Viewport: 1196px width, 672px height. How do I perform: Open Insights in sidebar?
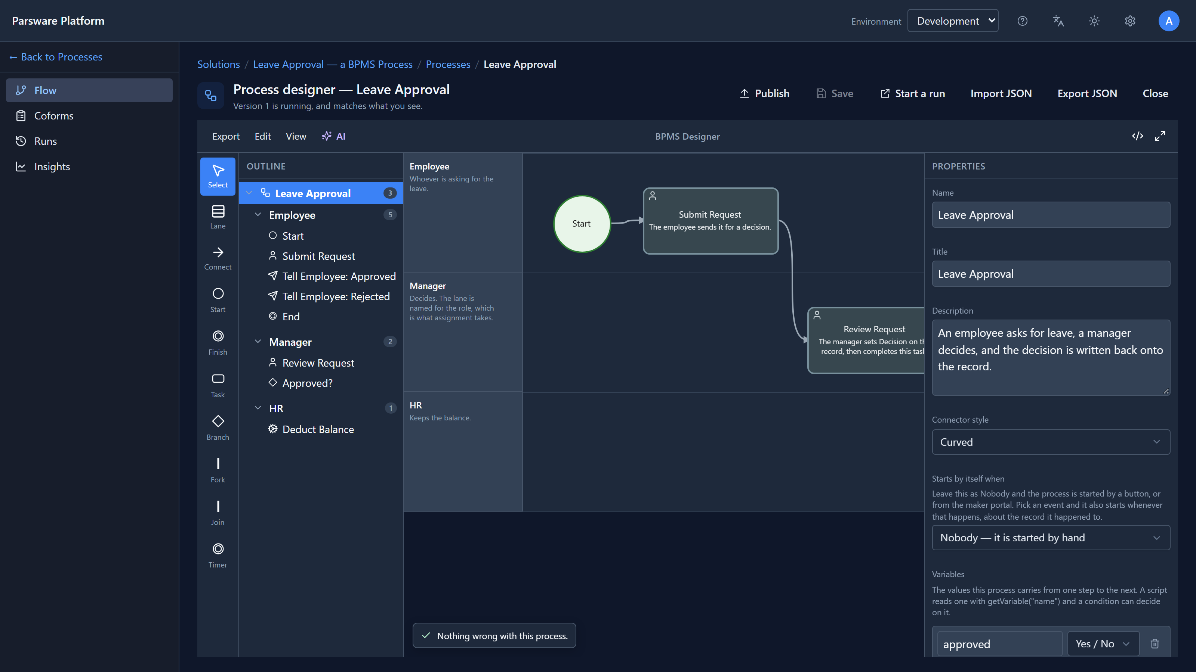[x=89, y=167]
